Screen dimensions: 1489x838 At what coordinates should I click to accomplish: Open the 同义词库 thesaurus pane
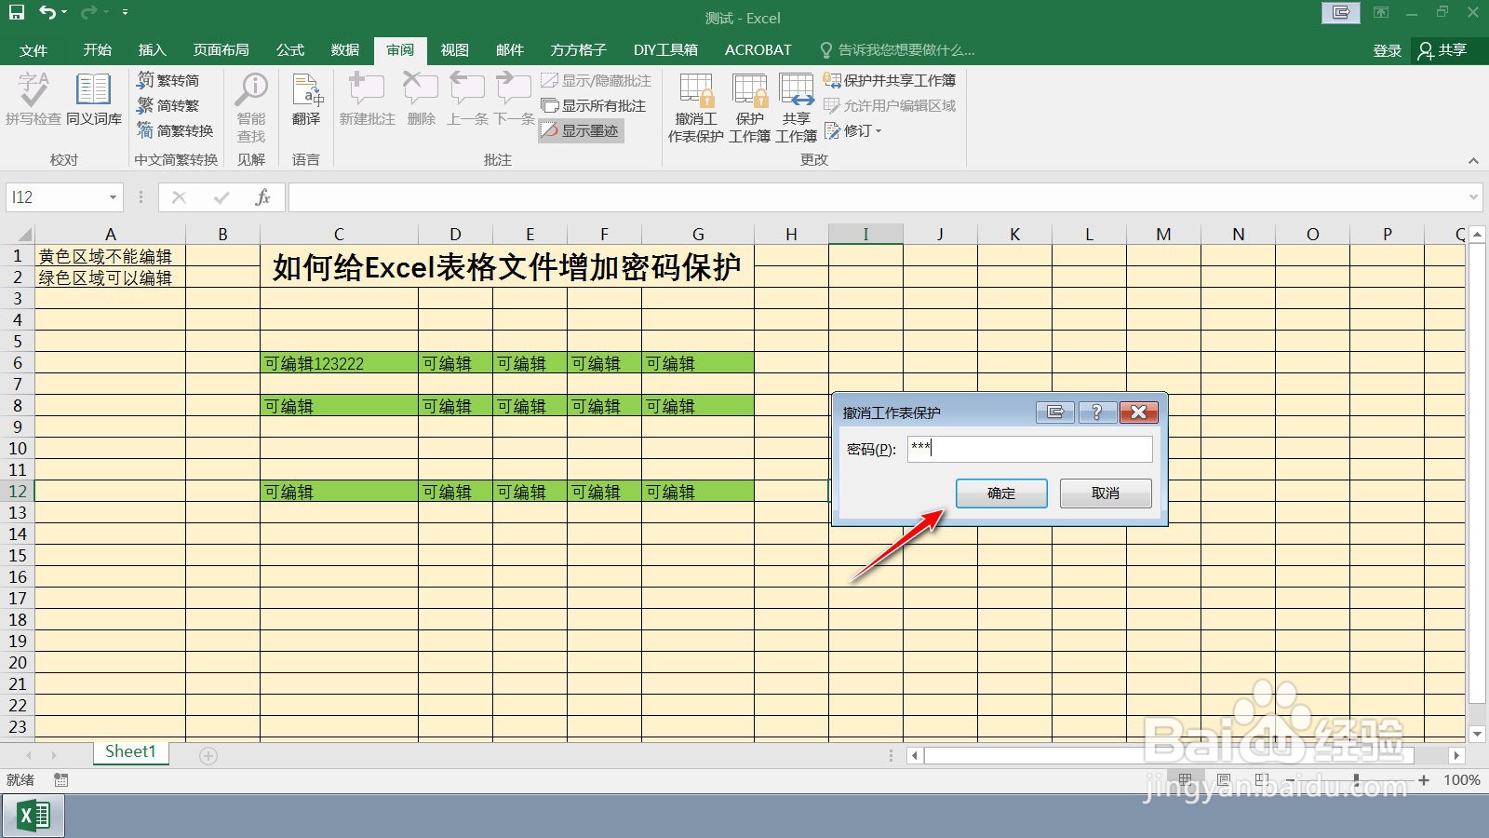pyautogui.click(x=92, y=100)
